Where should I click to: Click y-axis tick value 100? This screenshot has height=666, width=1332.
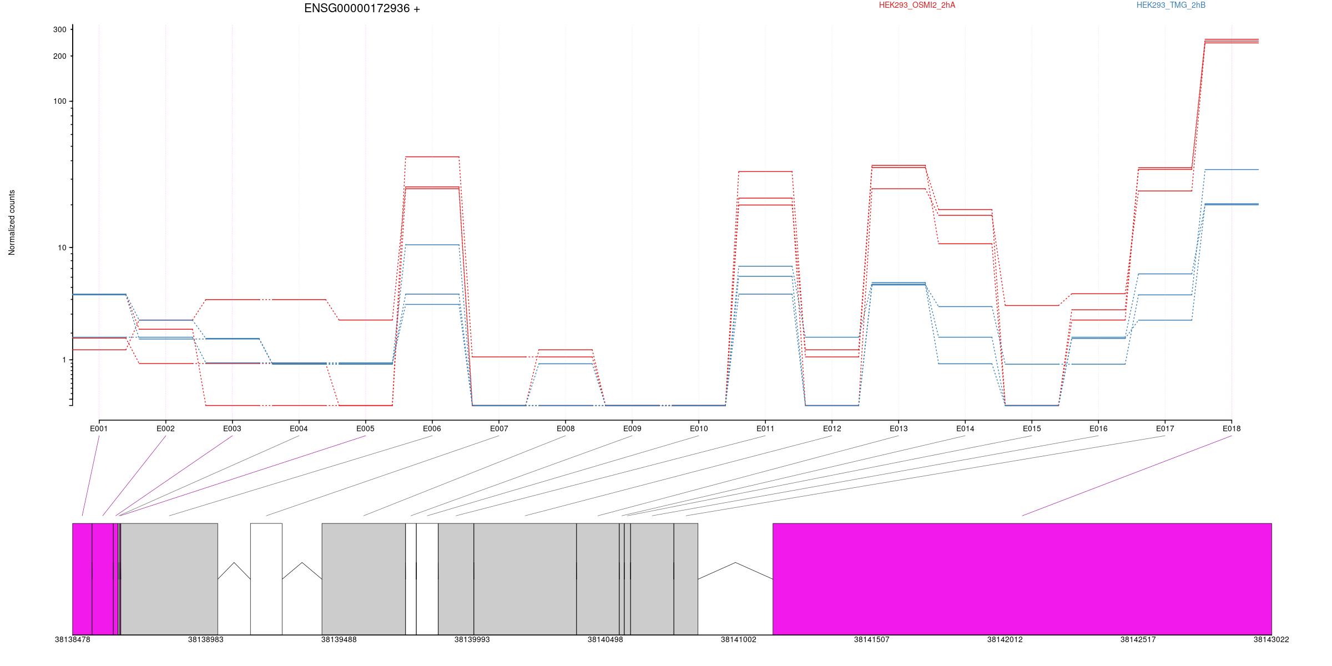(x=59, y=101)
